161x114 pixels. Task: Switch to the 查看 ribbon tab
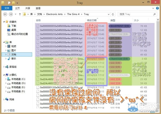click(x=38, y=8)
